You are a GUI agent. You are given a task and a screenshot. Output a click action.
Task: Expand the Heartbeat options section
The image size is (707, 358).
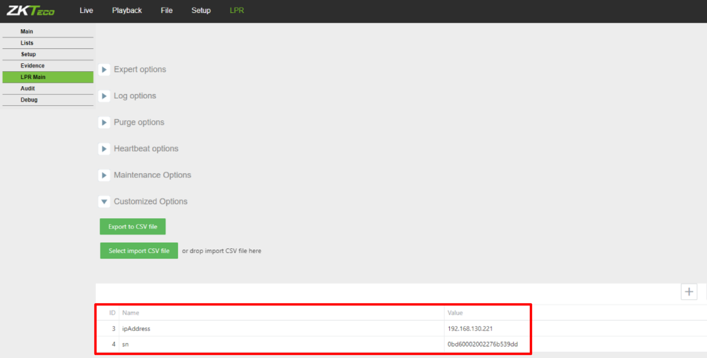tap(104, 149)
